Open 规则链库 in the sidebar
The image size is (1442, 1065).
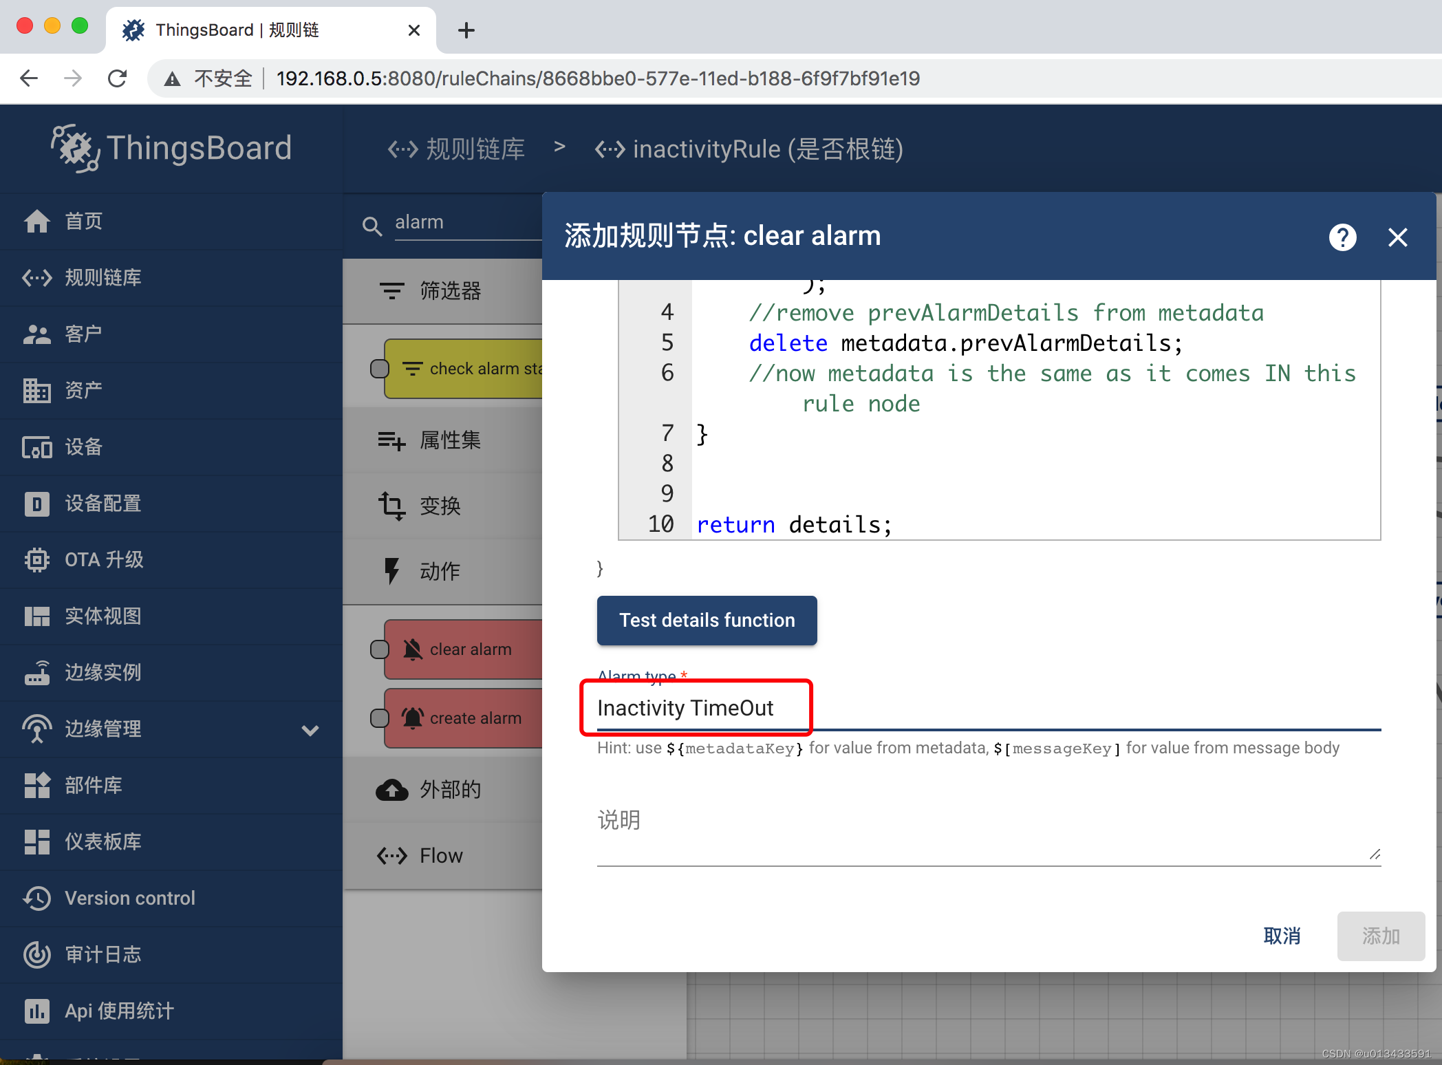[x=171, y=278]
